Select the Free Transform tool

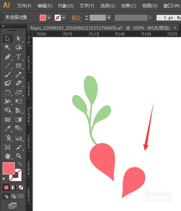[19, 101]
